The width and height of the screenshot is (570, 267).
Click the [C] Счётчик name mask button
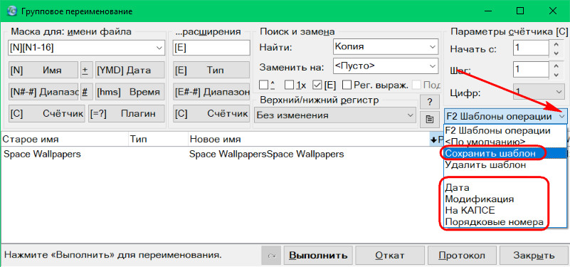pos(46,114)
